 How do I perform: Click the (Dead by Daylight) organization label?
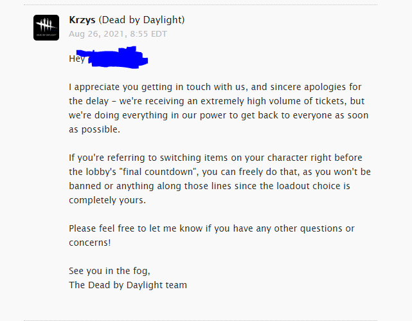[x=141, y=20]
